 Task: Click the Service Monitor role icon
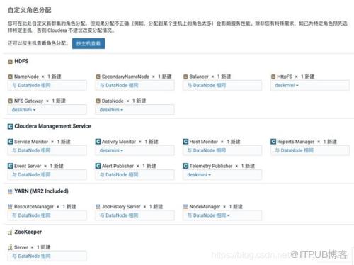coord(11,142)
